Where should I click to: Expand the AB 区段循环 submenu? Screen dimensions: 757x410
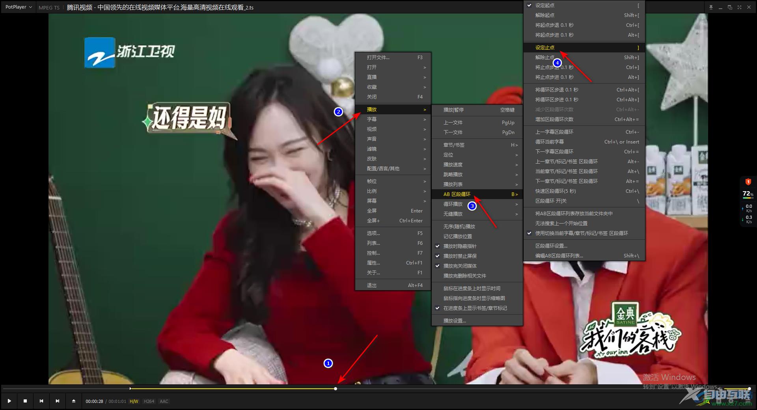click(477, 194)
